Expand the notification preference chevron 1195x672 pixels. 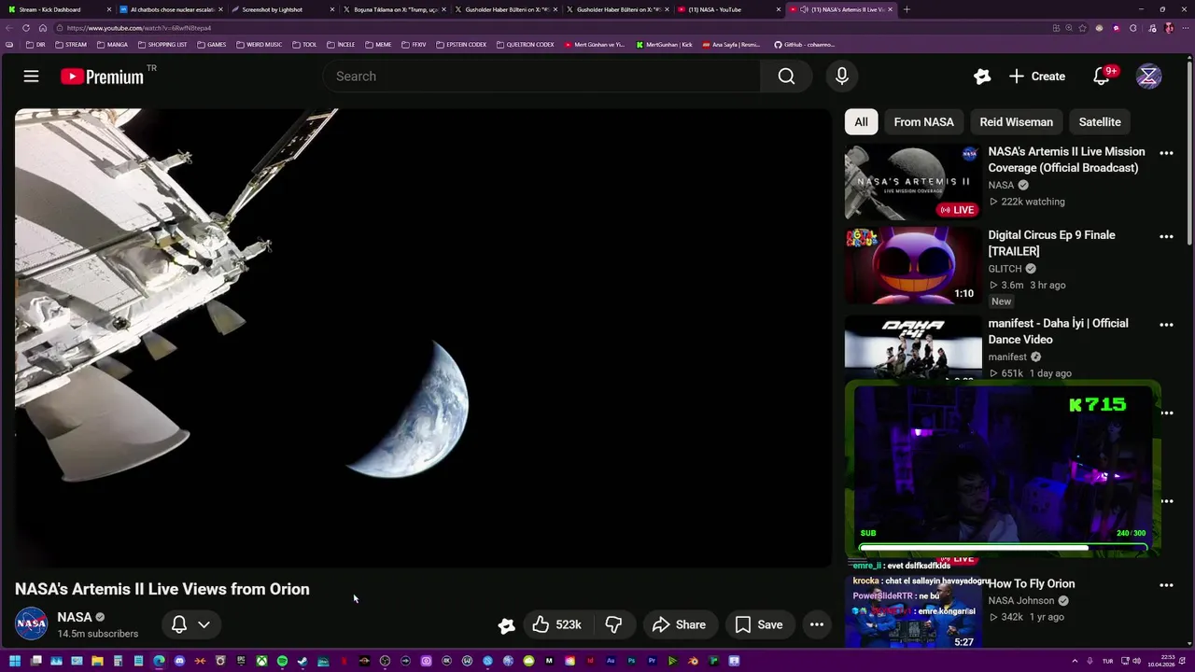tap(204, 624)
